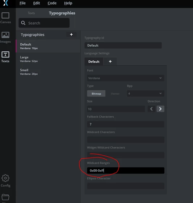Open the files folder icon in the sidebar

coord(5,197)
